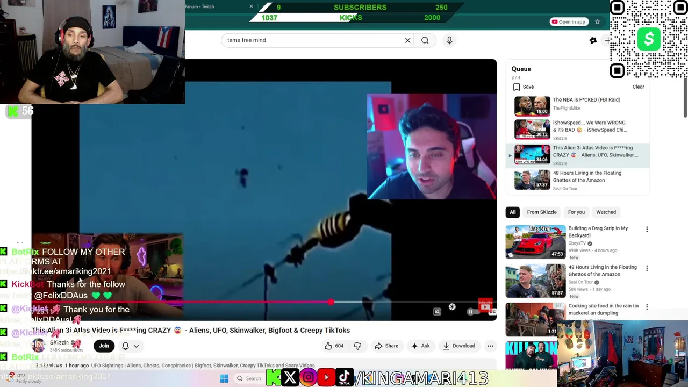The width and height of the screenshot is (688, 387).
Task: Click Open in app button
Action: click(x=568, y=22)
